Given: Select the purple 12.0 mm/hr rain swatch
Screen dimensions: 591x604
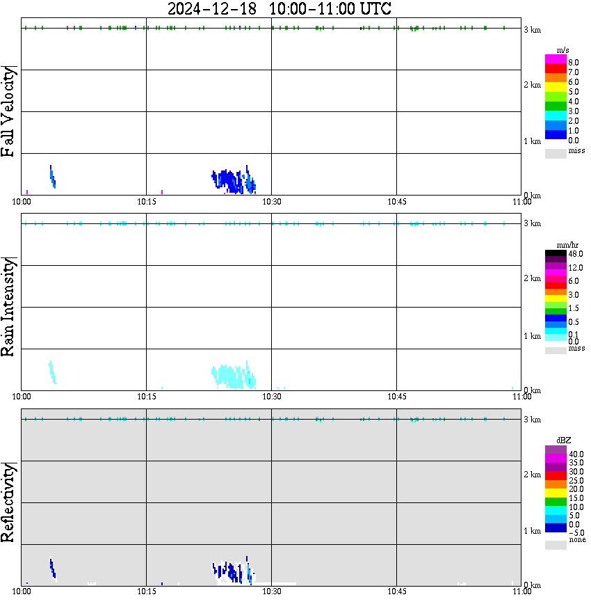Looking at the screenshot, I should click(x=556, y=266).
